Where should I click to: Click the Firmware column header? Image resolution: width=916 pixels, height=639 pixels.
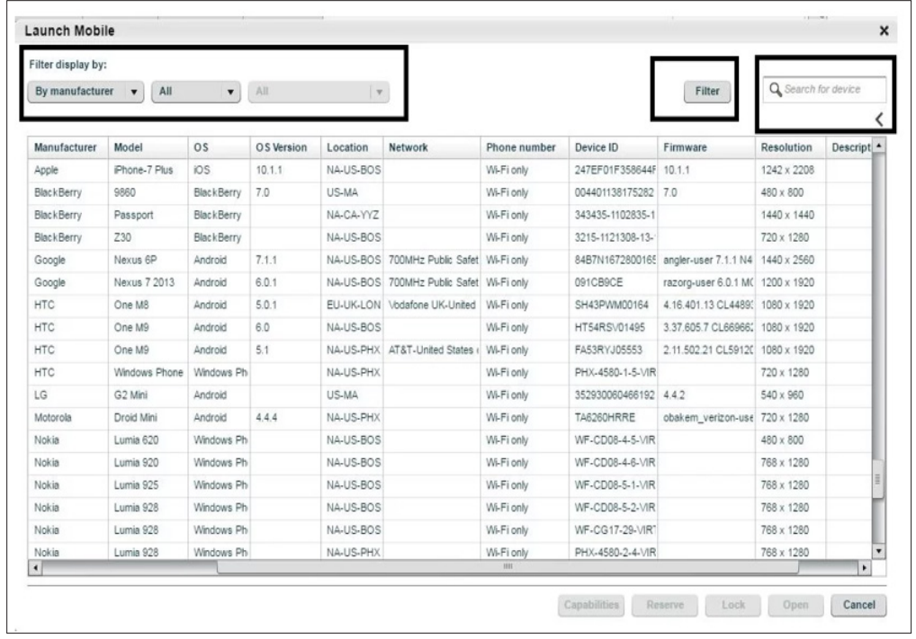pos(705,147)
